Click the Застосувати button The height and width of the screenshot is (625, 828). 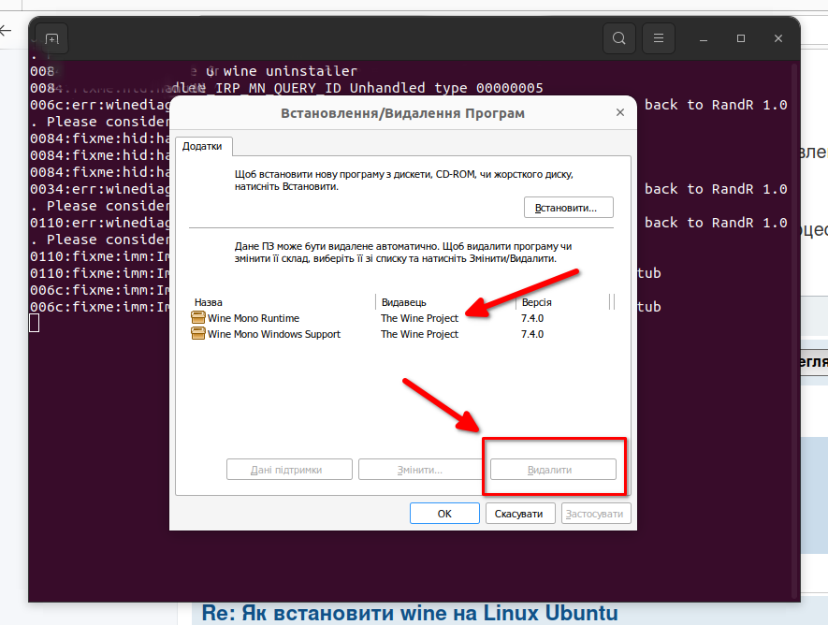pos(596,513)
